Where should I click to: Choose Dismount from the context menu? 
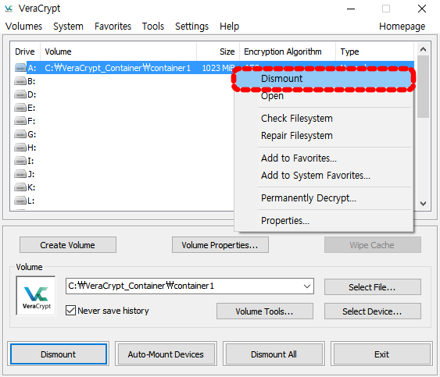pyautogui.click(x=324, y=79)
